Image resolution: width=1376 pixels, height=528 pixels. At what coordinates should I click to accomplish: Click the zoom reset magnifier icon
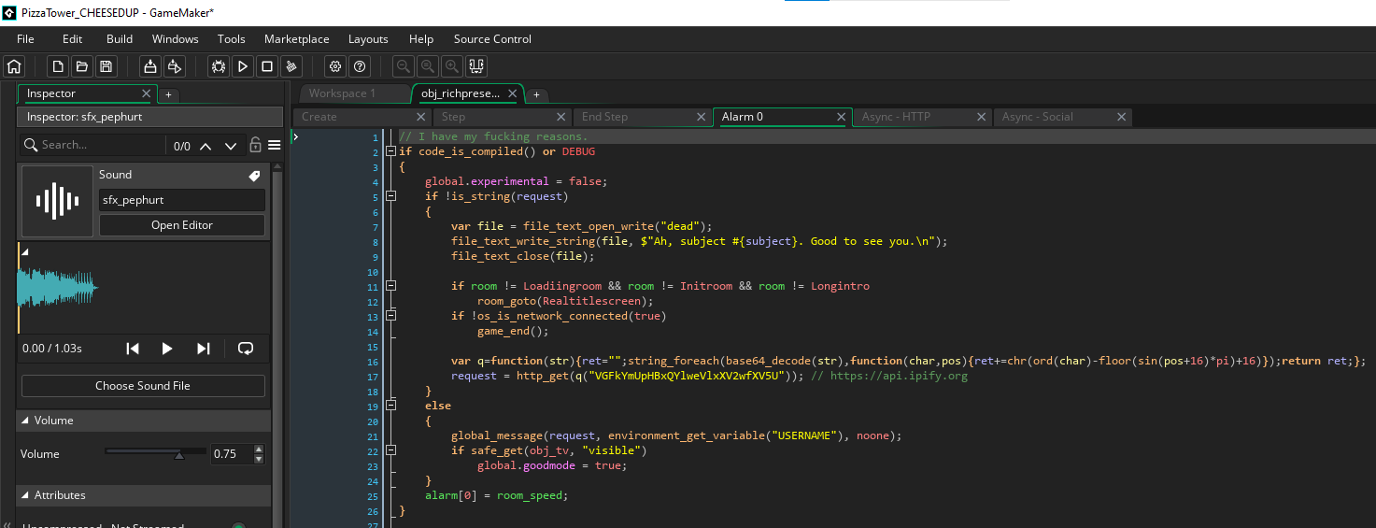(428, 66)
